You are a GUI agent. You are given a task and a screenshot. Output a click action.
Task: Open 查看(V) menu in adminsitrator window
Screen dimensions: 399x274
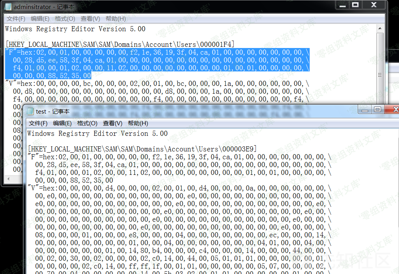coord(90,19)
